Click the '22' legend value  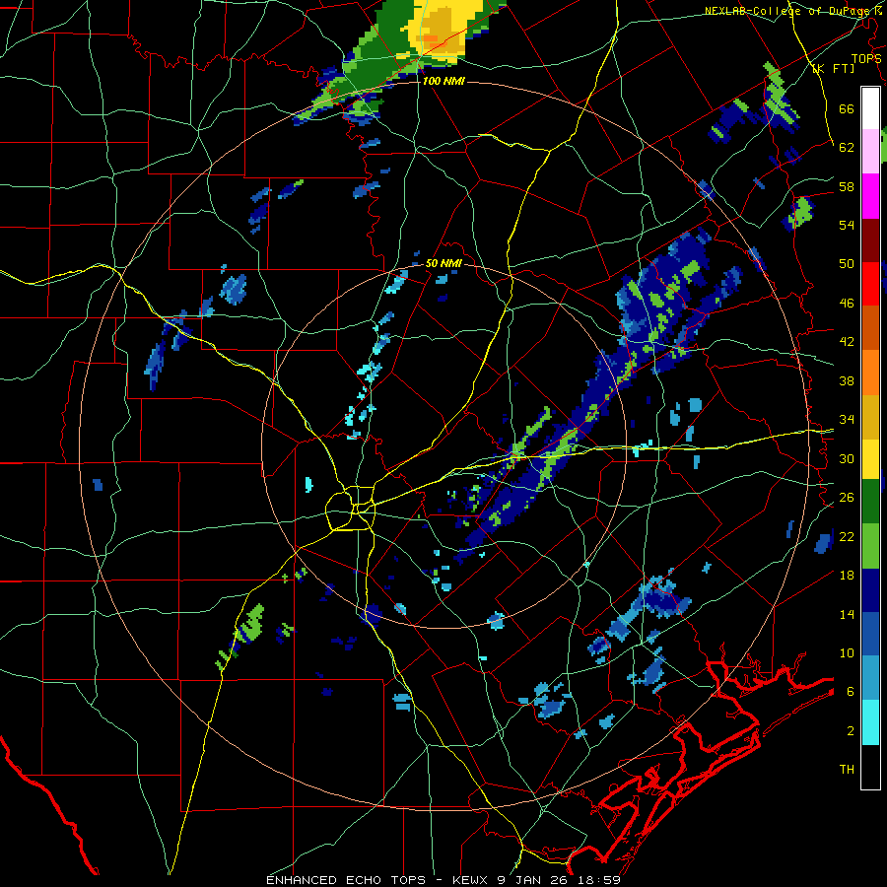pyautogui.click(x=847, y=536)
